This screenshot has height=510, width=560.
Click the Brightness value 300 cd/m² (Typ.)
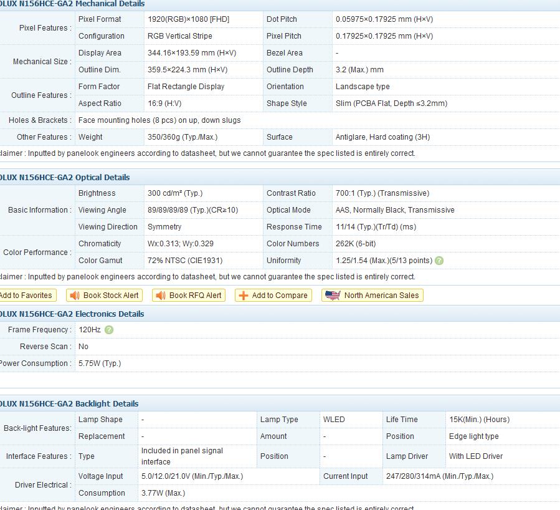[175, 193]
